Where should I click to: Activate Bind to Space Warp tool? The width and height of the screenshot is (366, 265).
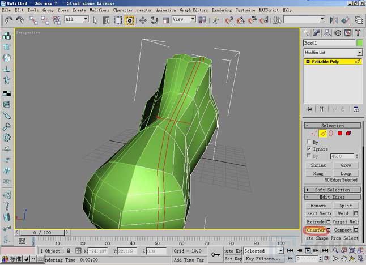(x=57, y=20)
